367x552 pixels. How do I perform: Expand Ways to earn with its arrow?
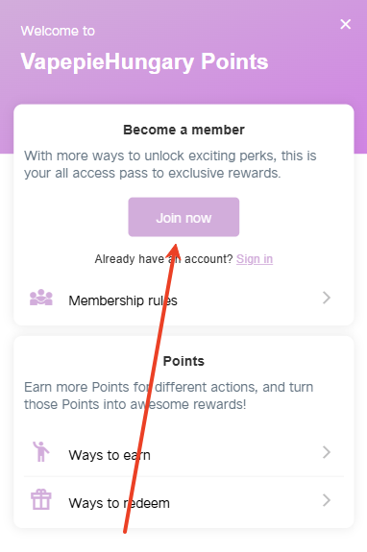tap(327, 452)
